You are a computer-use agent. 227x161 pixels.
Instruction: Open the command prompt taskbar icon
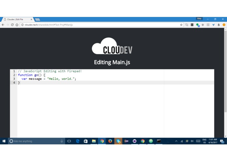pyautogui.click(x=159, y=141)
